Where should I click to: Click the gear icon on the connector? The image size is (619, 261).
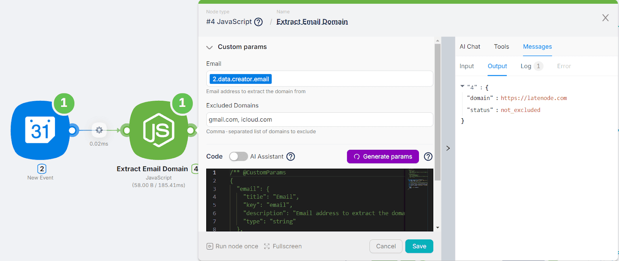99,130
